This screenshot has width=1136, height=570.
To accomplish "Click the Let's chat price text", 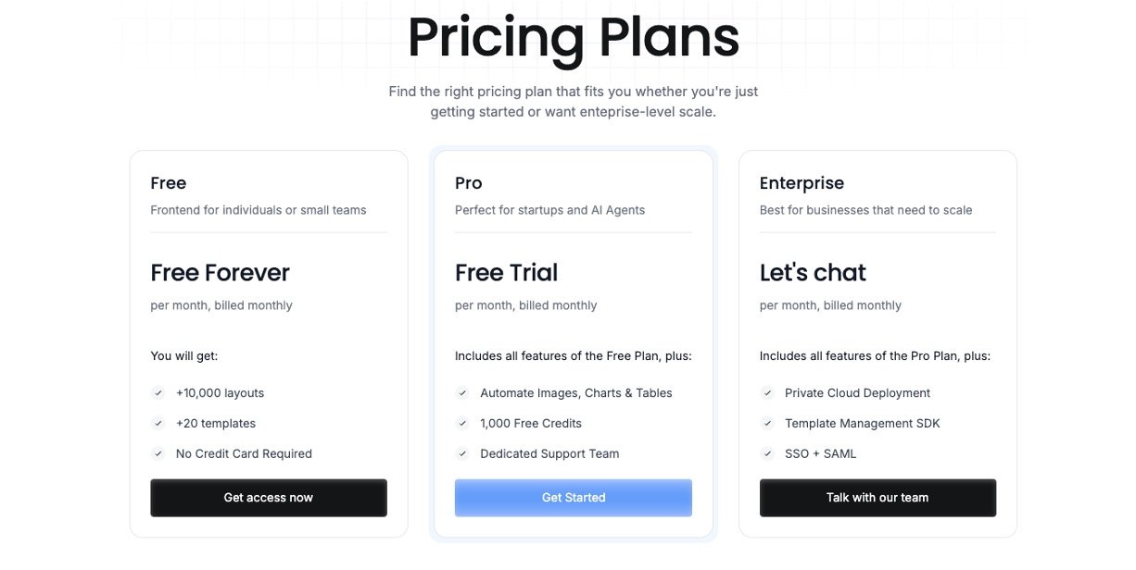I will click(x=813, y=273).
